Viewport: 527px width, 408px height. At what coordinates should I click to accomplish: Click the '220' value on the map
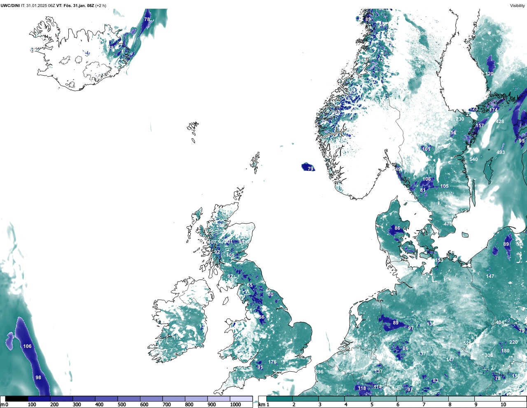pyautogui.click(x=513, y=342)
